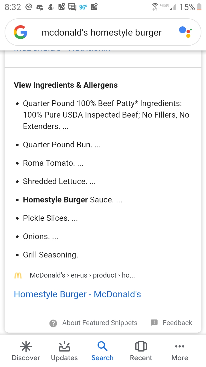This screenshot has height=367, width=206.
Task: Tap the Feedback text link
Action: (177, 323)
